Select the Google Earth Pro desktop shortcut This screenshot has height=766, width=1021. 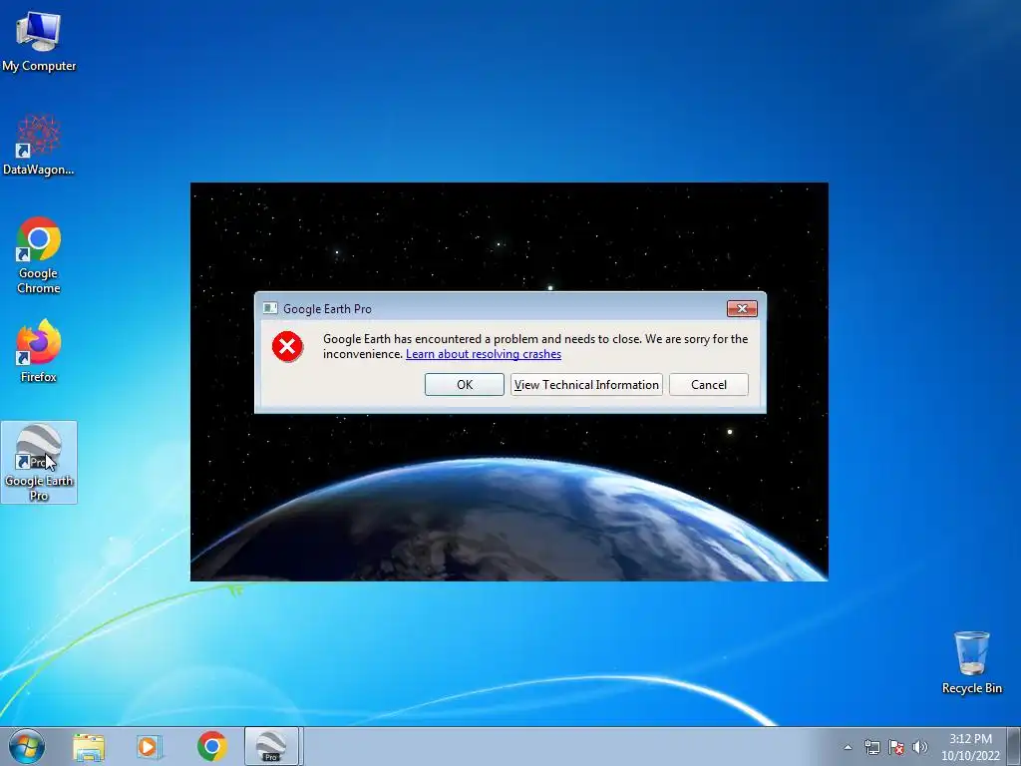click(x=39, y=463)
